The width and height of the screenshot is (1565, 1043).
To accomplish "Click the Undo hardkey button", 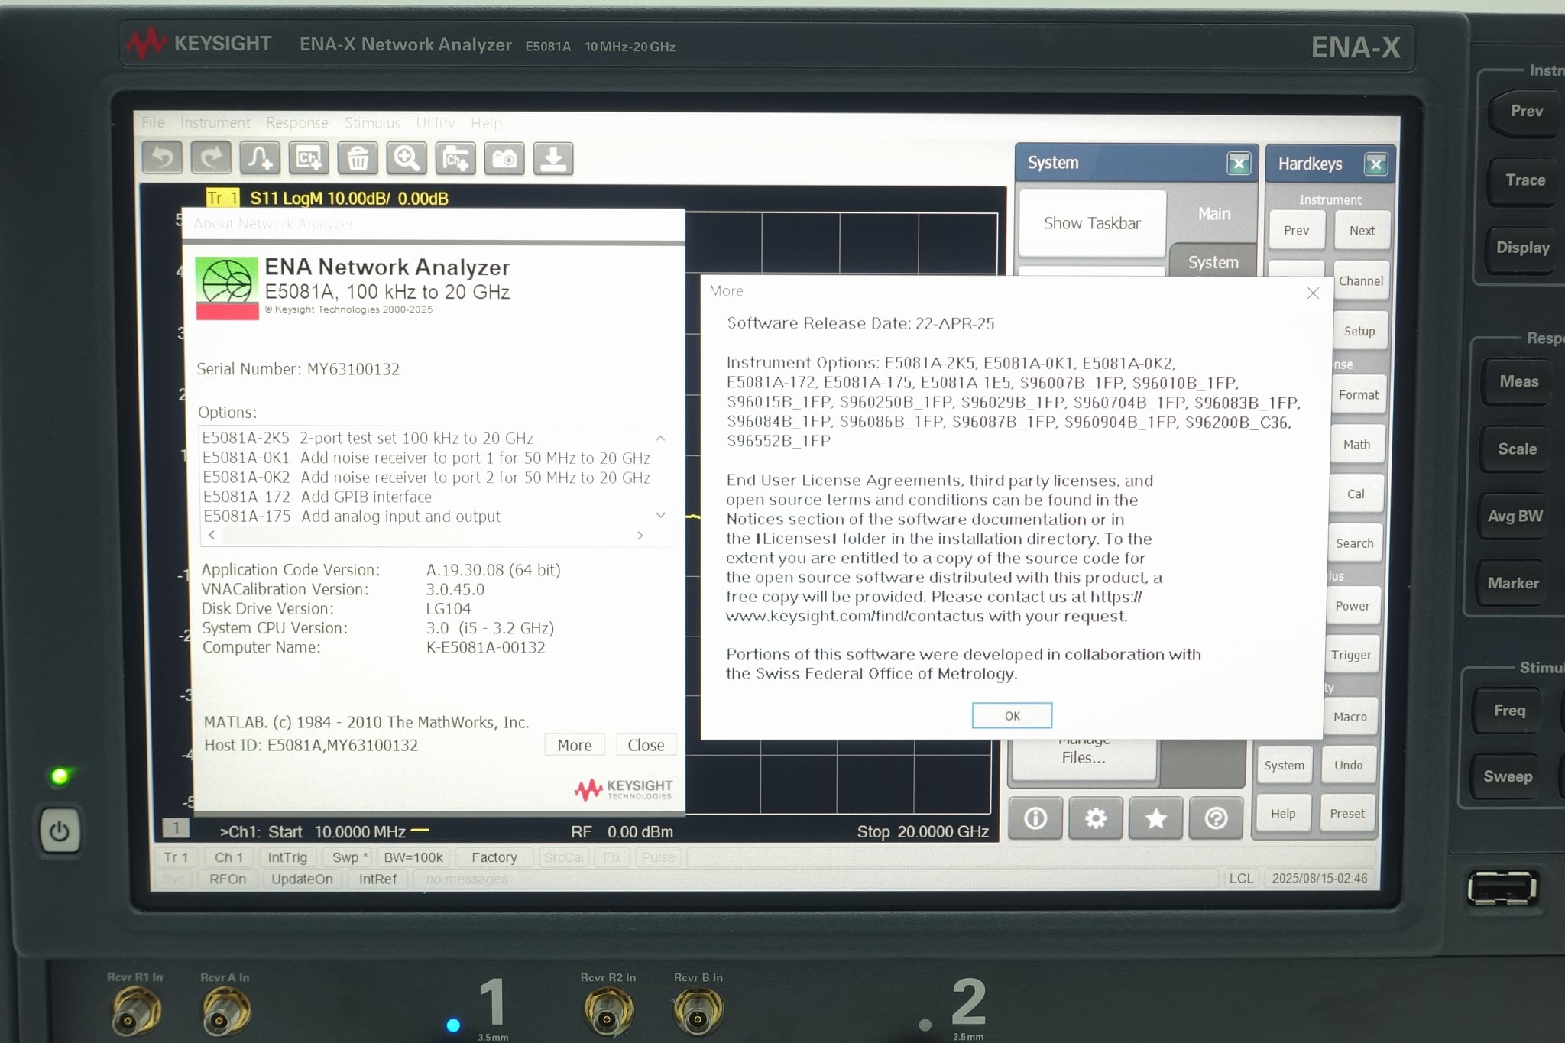I will 1349,765.
